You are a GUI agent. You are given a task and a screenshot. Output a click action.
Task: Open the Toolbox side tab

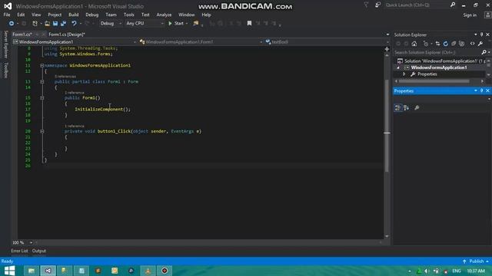tap(5, 70)
